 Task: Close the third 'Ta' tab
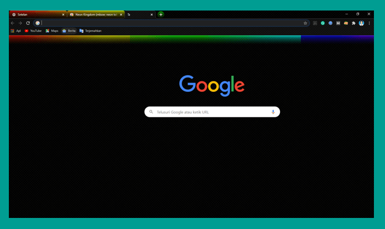(x=152, y=15)
